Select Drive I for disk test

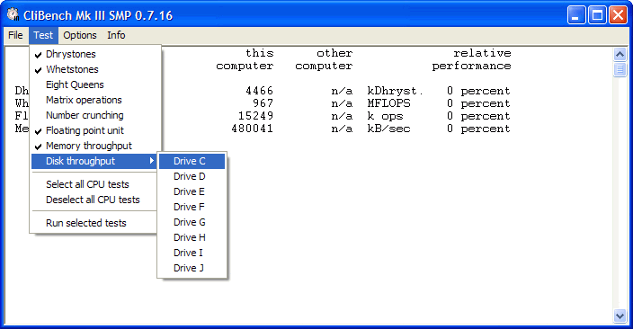coord(192,253)
